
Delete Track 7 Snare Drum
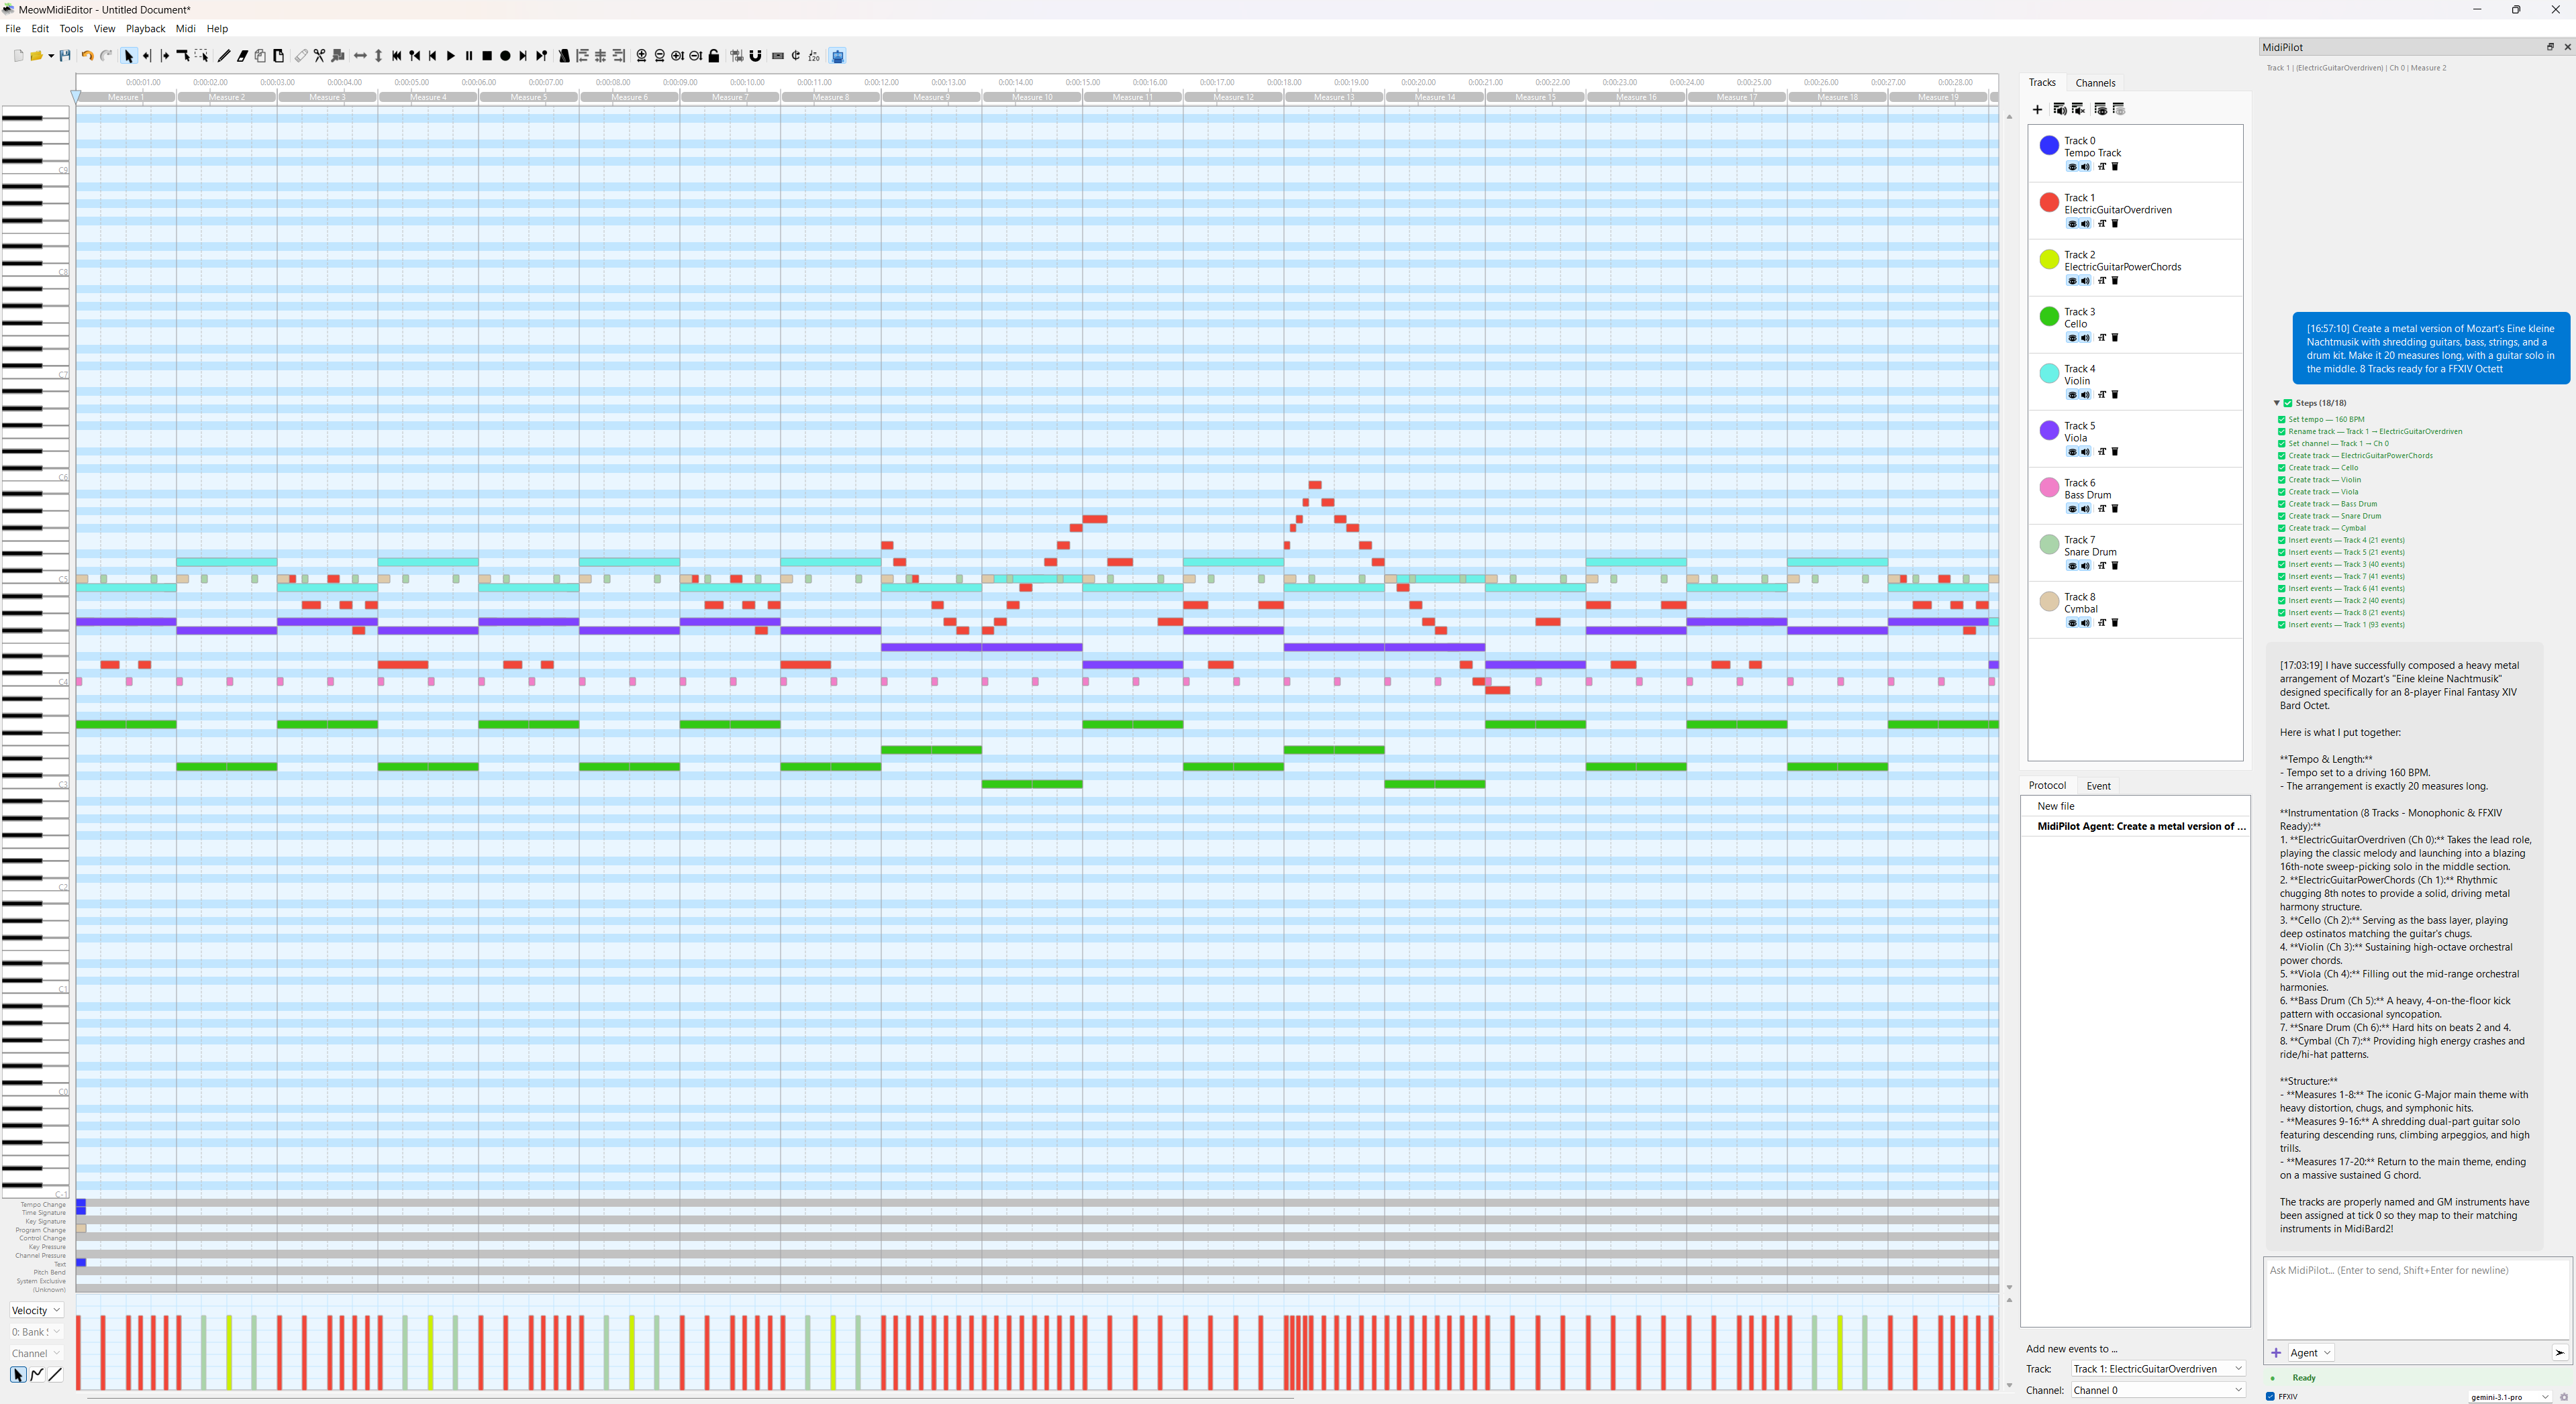(2115, 565)
